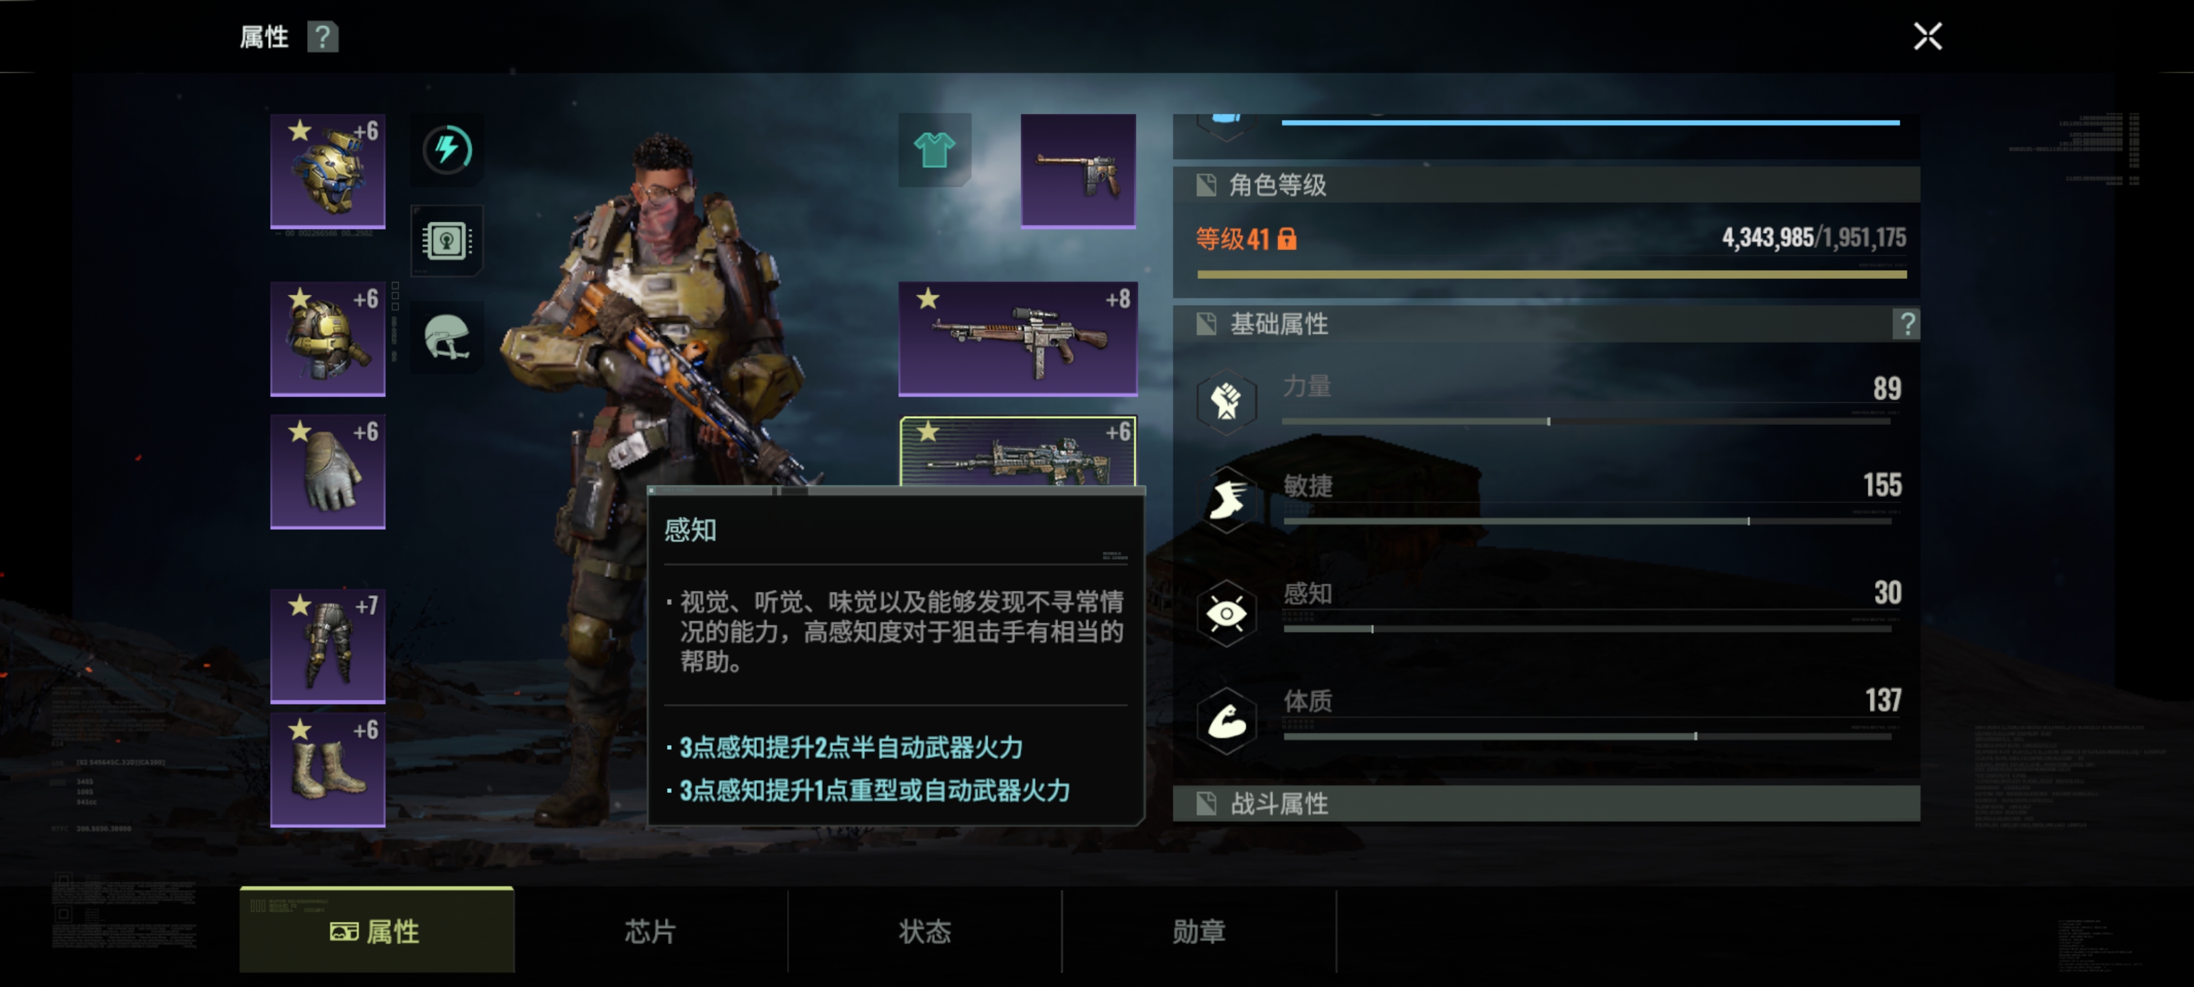Select the lightning energy skill icon
Viewport: 2194px width, 987px height.
tap(447, 150)
